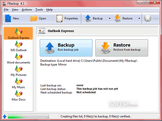Screen dimensions: 162x121
Task: Click the Backup toolbar label
Action: 98,18
